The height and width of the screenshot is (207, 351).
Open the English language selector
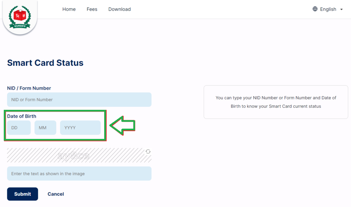(328, 9)
